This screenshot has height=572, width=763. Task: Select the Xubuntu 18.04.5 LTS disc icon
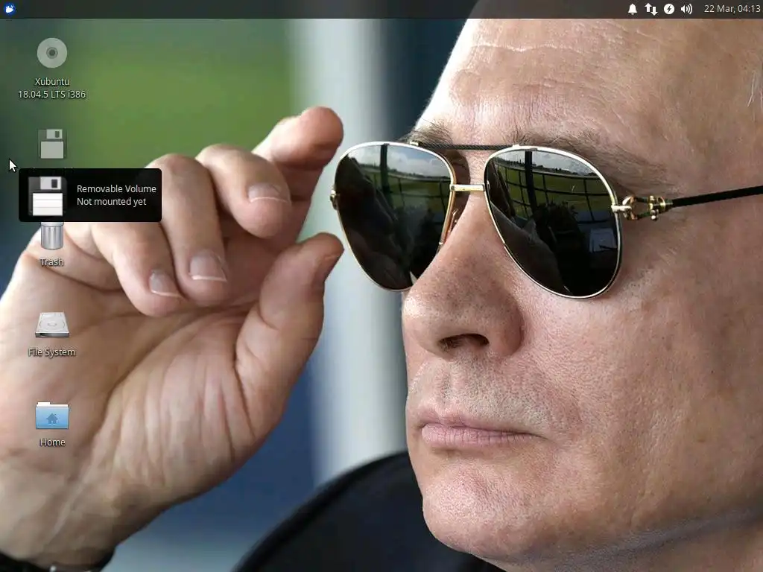pyautogui.click(x=52, y=53)
